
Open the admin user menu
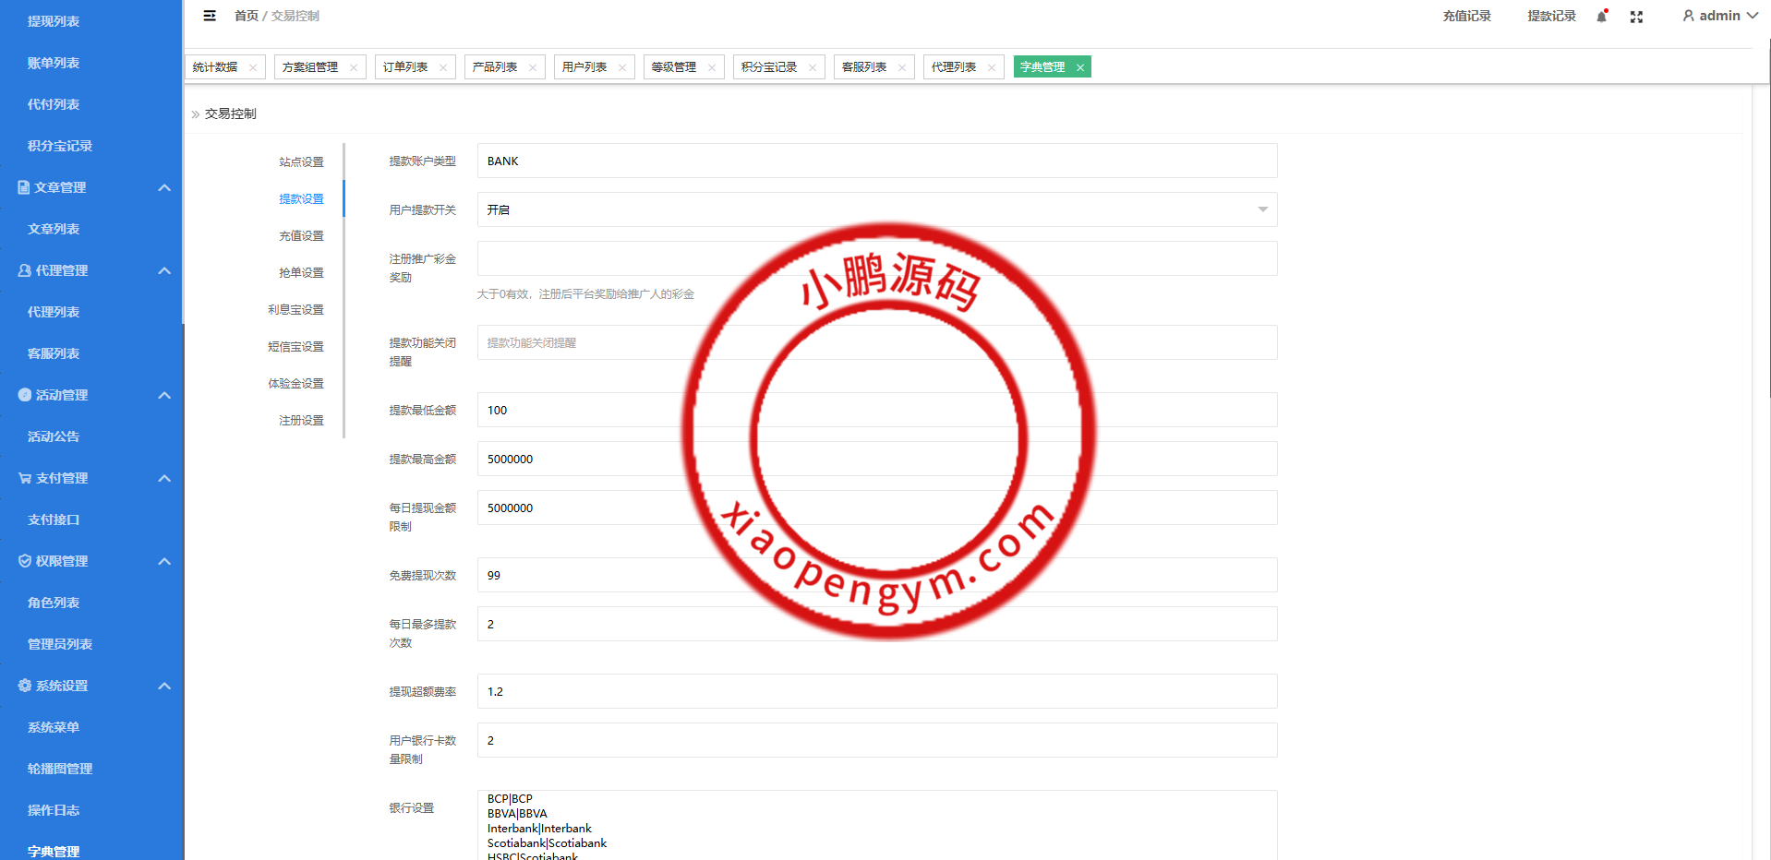(x=1719, y=16)
